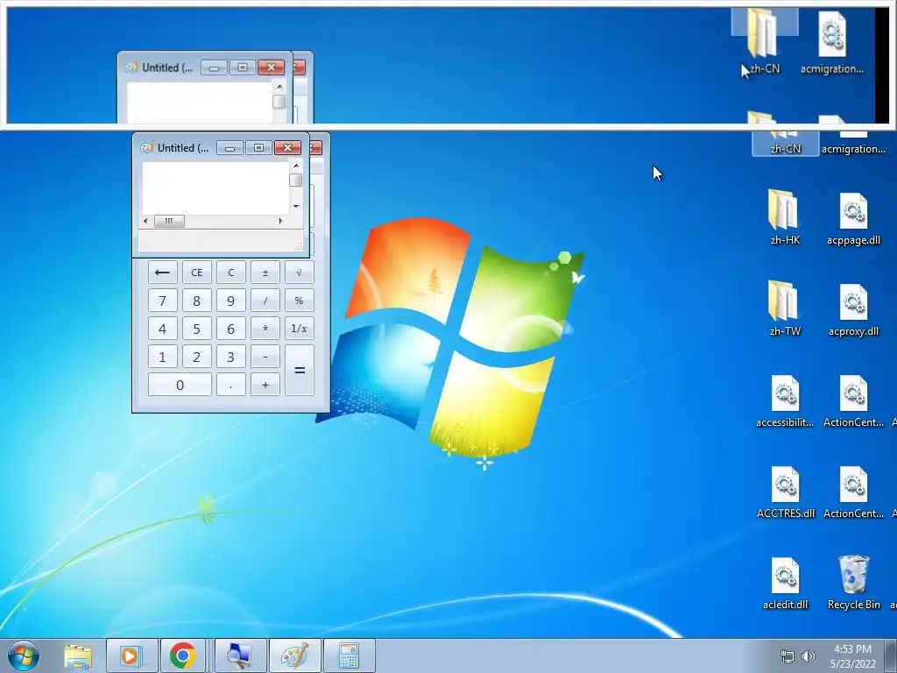Select the ActionCent... icon beside ACCTRES.dll
The height and width of the screenshot is (673, 897).
coord(853,492)
